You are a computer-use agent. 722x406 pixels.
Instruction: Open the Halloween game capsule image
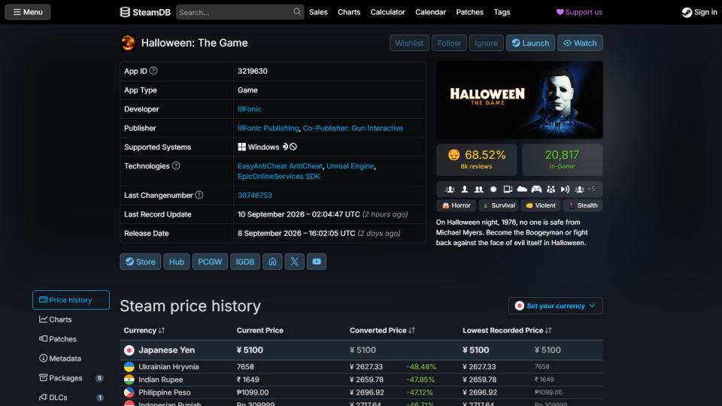(520, 100)
